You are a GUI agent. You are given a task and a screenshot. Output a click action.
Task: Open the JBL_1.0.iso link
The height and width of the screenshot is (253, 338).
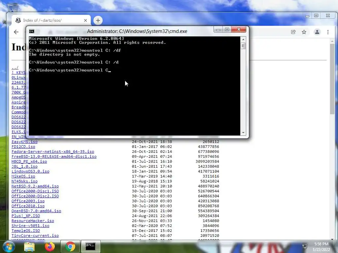pyautogui.click(x=24, y=166)
